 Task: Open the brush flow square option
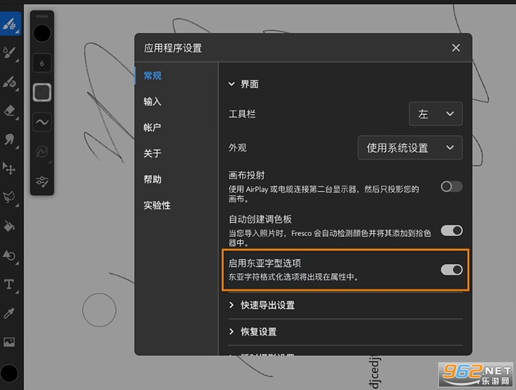[42, 92]
